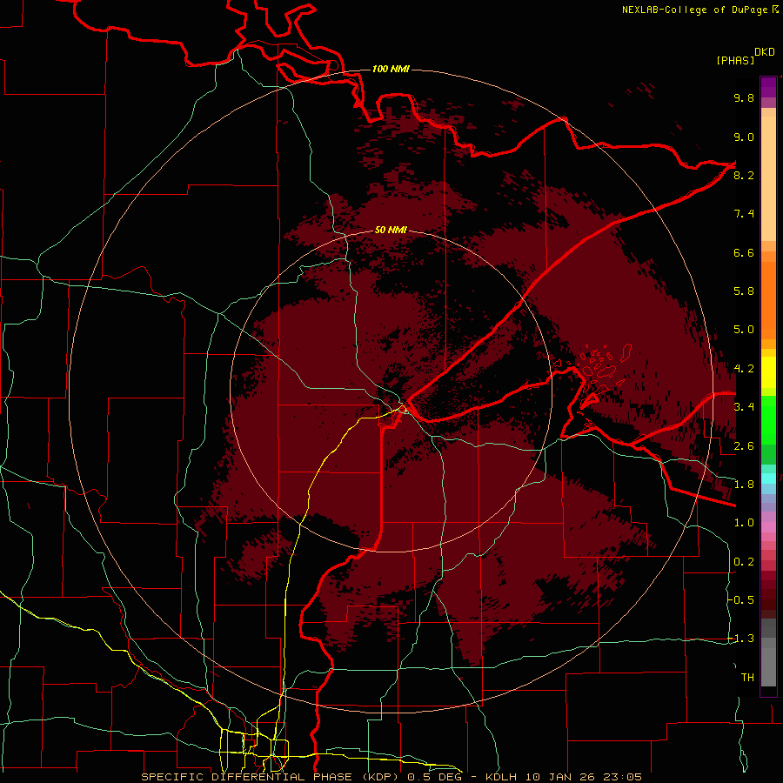Select the 8.2 legend value
The height and width of the screenshot is (783, 783).
tap(744, 175)
